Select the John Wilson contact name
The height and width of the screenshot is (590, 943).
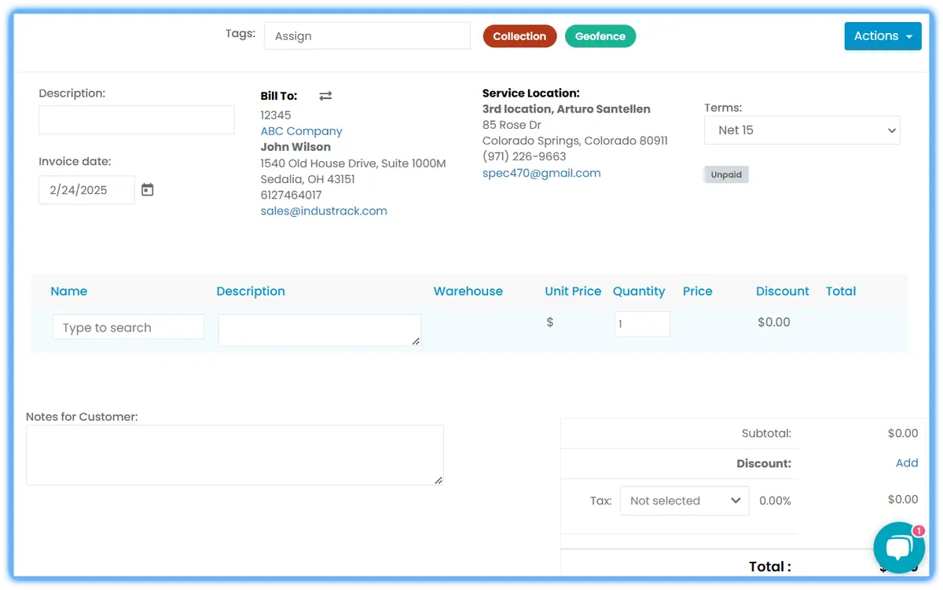coord(295,147)
